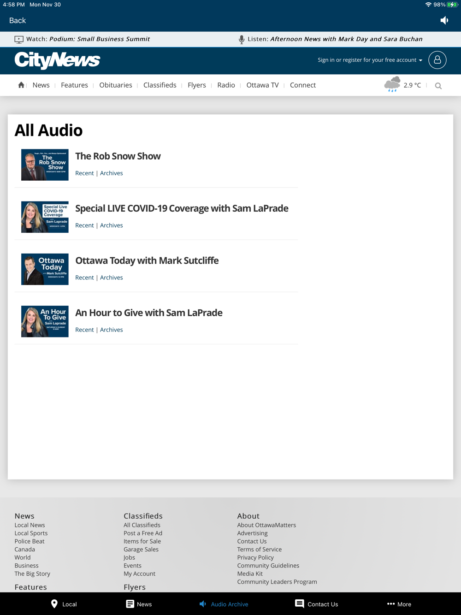Tap the Watch TV screen icon
This screenshot has height=615, width=461.
[19, 39]
